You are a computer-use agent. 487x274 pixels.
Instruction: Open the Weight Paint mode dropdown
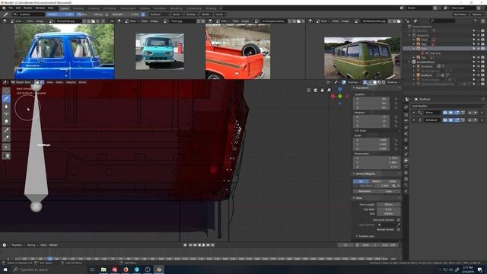coord(23,82)
